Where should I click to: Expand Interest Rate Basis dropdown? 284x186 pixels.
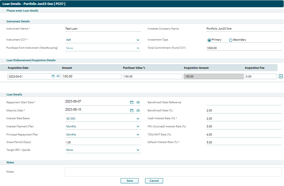[138, 119]
